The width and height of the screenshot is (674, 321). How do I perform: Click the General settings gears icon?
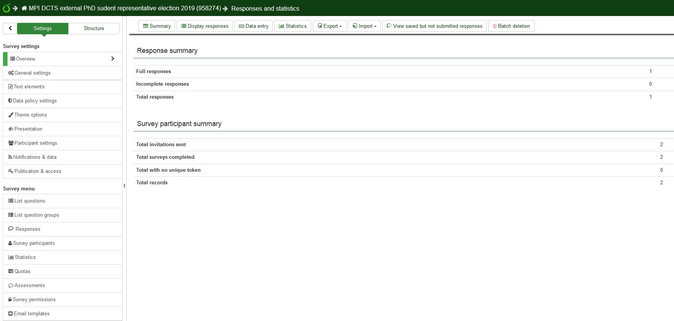click(11, 73)
